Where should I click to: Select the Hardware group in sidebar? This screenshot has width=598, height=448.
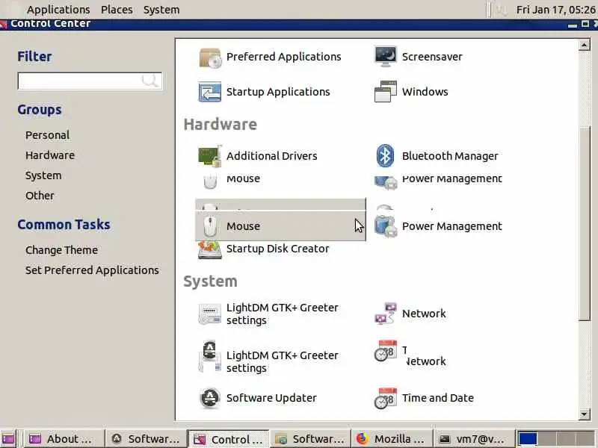point(50,155)
